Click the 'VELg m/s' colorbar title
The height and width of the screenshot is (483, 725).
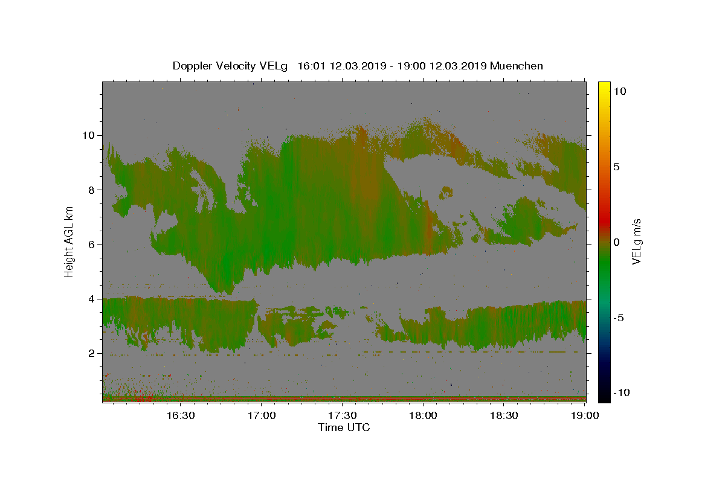tap(636, 242)
